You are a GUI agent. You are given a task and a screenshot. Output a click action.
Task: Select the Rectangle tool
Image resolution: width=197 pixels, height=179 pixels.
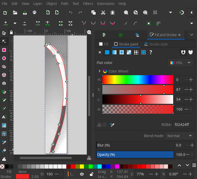4,50
